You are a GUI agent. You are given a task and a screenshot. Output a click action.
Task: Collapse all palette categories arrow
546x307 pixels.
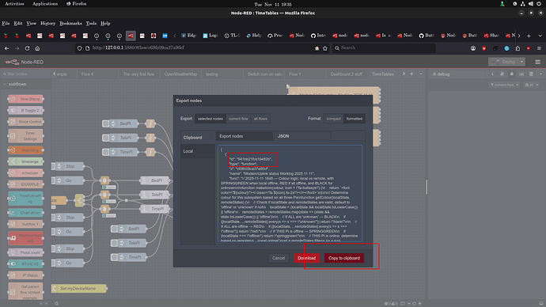(x=41, y=304)
